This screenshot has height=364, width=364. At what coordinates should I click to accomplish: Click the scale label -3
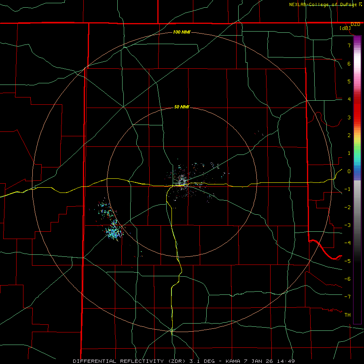(x=347, y=225)
